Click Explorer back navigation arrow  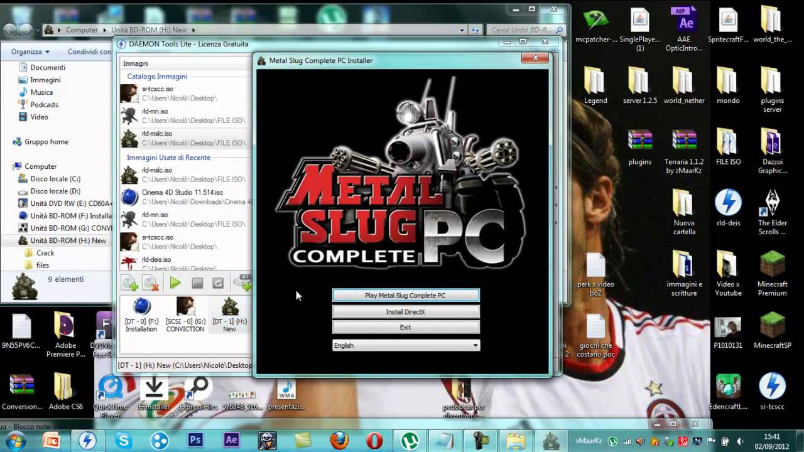10,30
